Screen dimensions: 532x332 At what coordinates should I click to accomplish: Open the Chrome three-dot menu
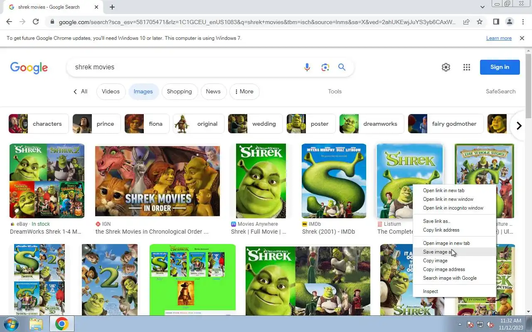pos(522,22)
